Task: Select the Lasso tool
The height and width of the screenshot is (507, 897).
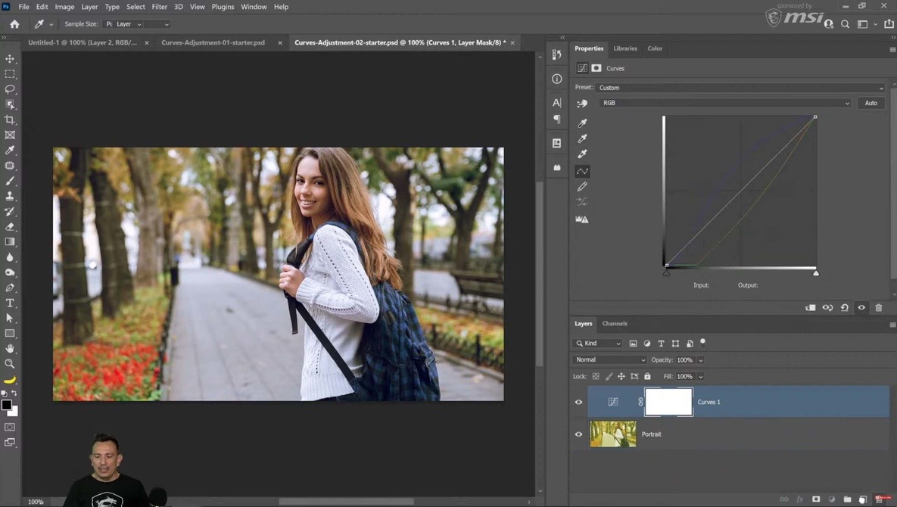Action: (10, 89)
